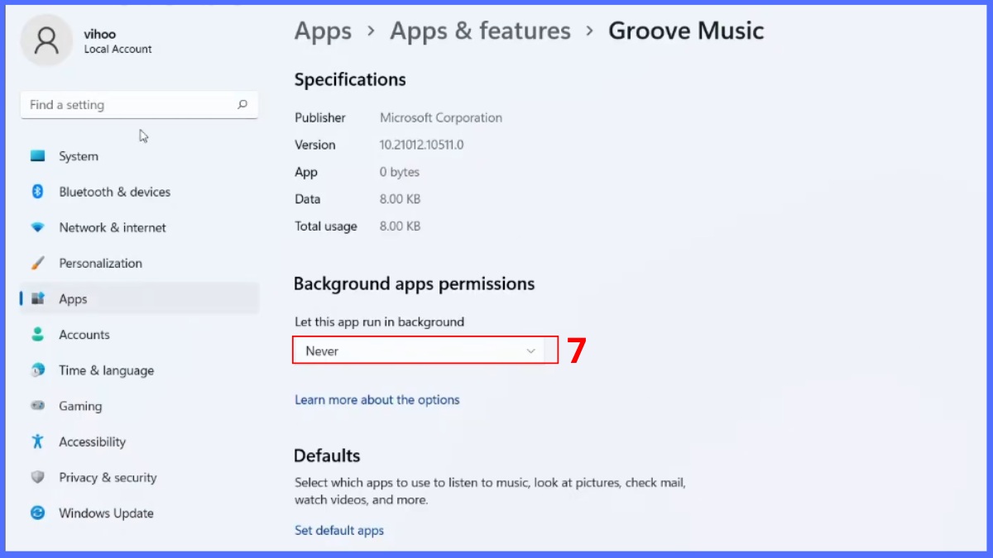This screenshot has height=558, width=993.
Task: Open Time & language settings
Action: pyautogui.click(x=139, y=370)
